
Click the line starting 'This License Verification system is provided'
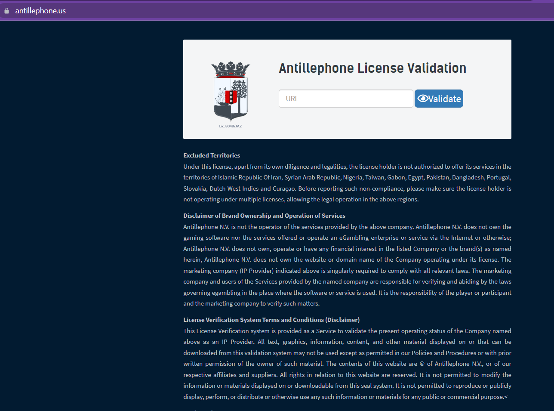[348, 331]
